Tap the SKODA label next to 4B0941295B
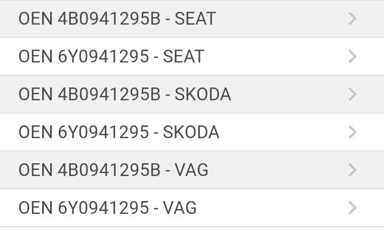Image resolution: width=384 pixels, height=248 pixels. tap(203, 94)
